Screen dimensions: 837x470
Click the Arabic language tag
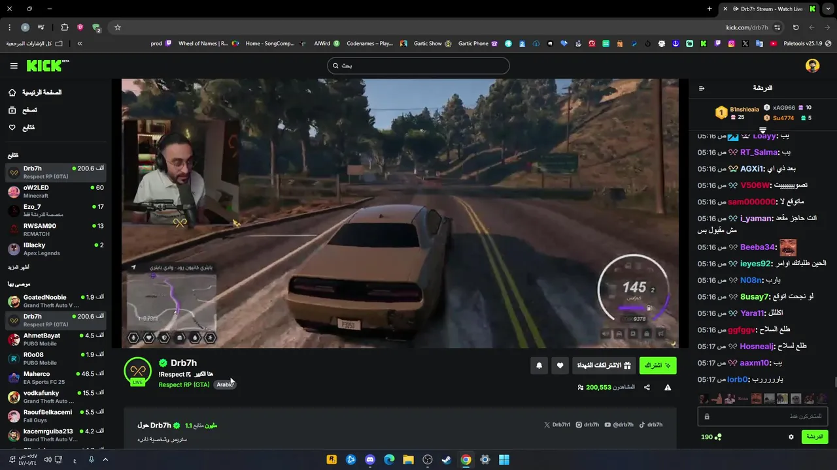225,384
